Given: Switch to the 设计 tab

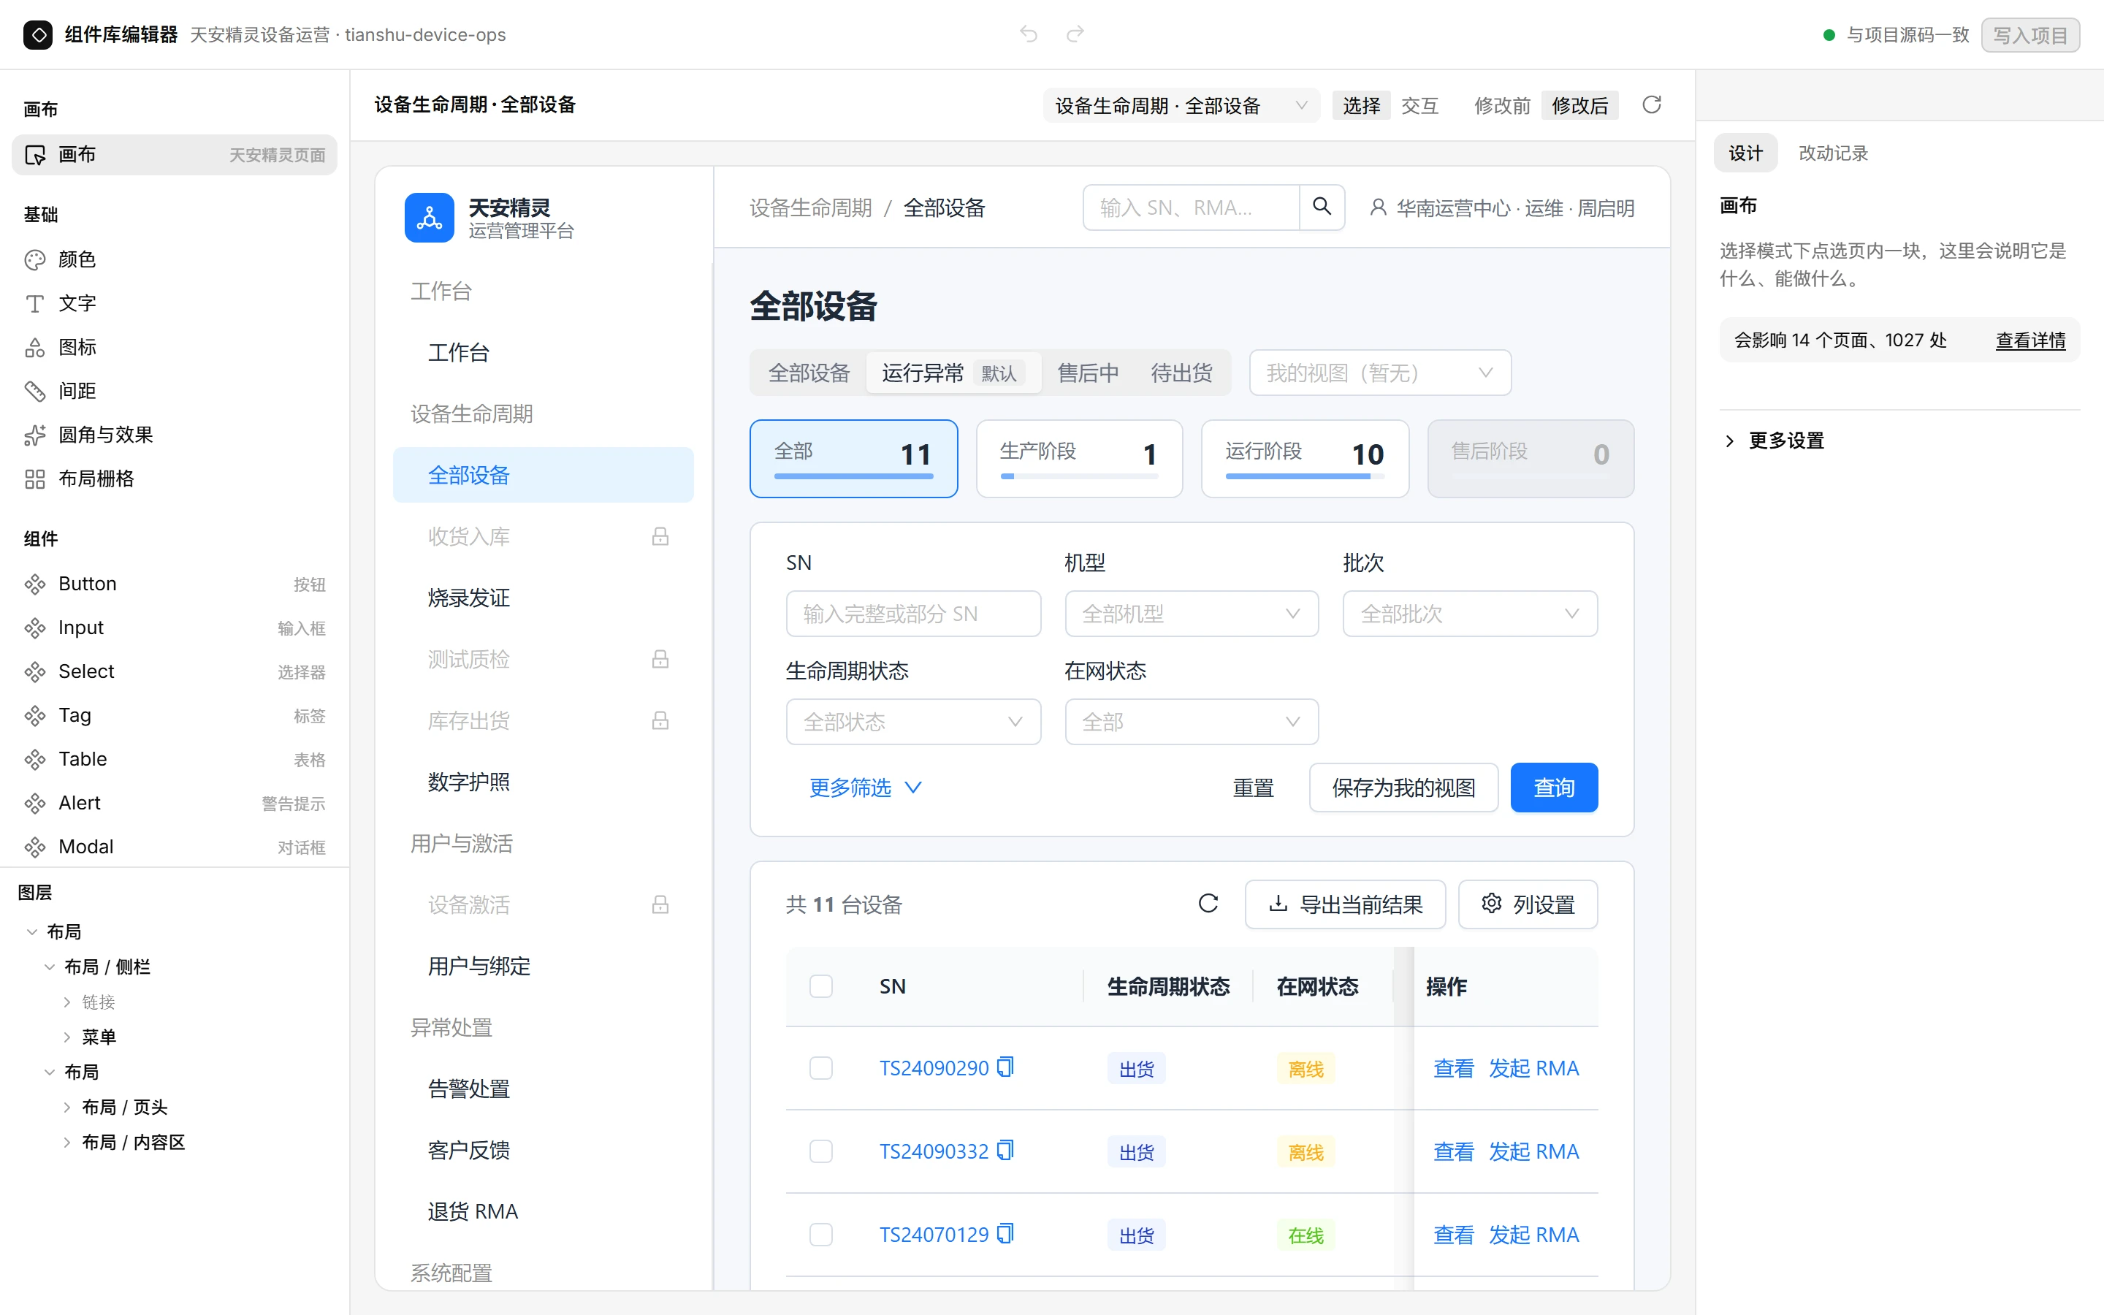Looking at the screenshot, I should pyautogui.click(x=1745, y=153).
